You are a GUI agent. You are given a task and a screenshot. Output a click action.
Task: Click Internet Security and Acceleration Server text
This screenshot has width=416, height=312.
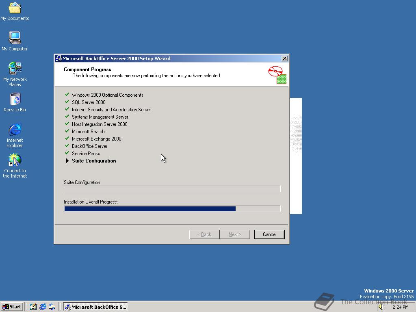111,110
